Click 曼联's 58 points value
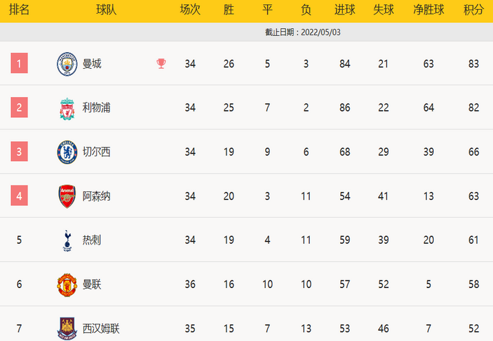The height and width of the screenshot is (341, 493). [474, 285]
